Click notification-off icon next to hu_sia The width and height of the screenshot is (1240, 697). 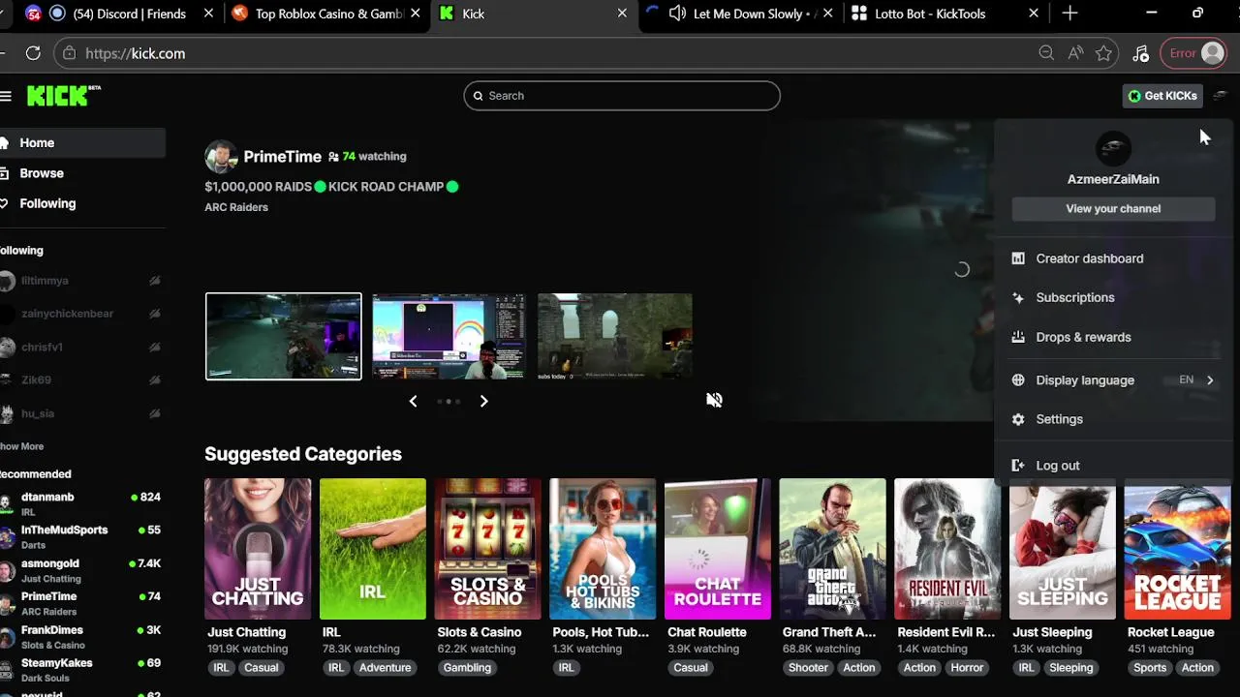[x=154, y=413]
